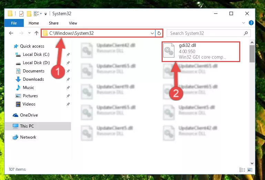Open Pictures in the sidebar
Image resolution: width=265 pixels, height=180 pixels.
coord(30,96)
